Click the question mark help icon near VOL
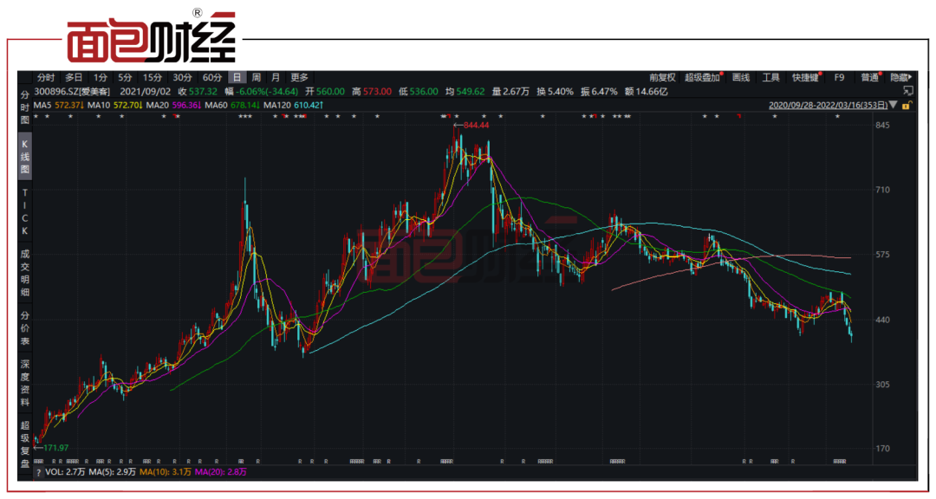 coord(38,473)
